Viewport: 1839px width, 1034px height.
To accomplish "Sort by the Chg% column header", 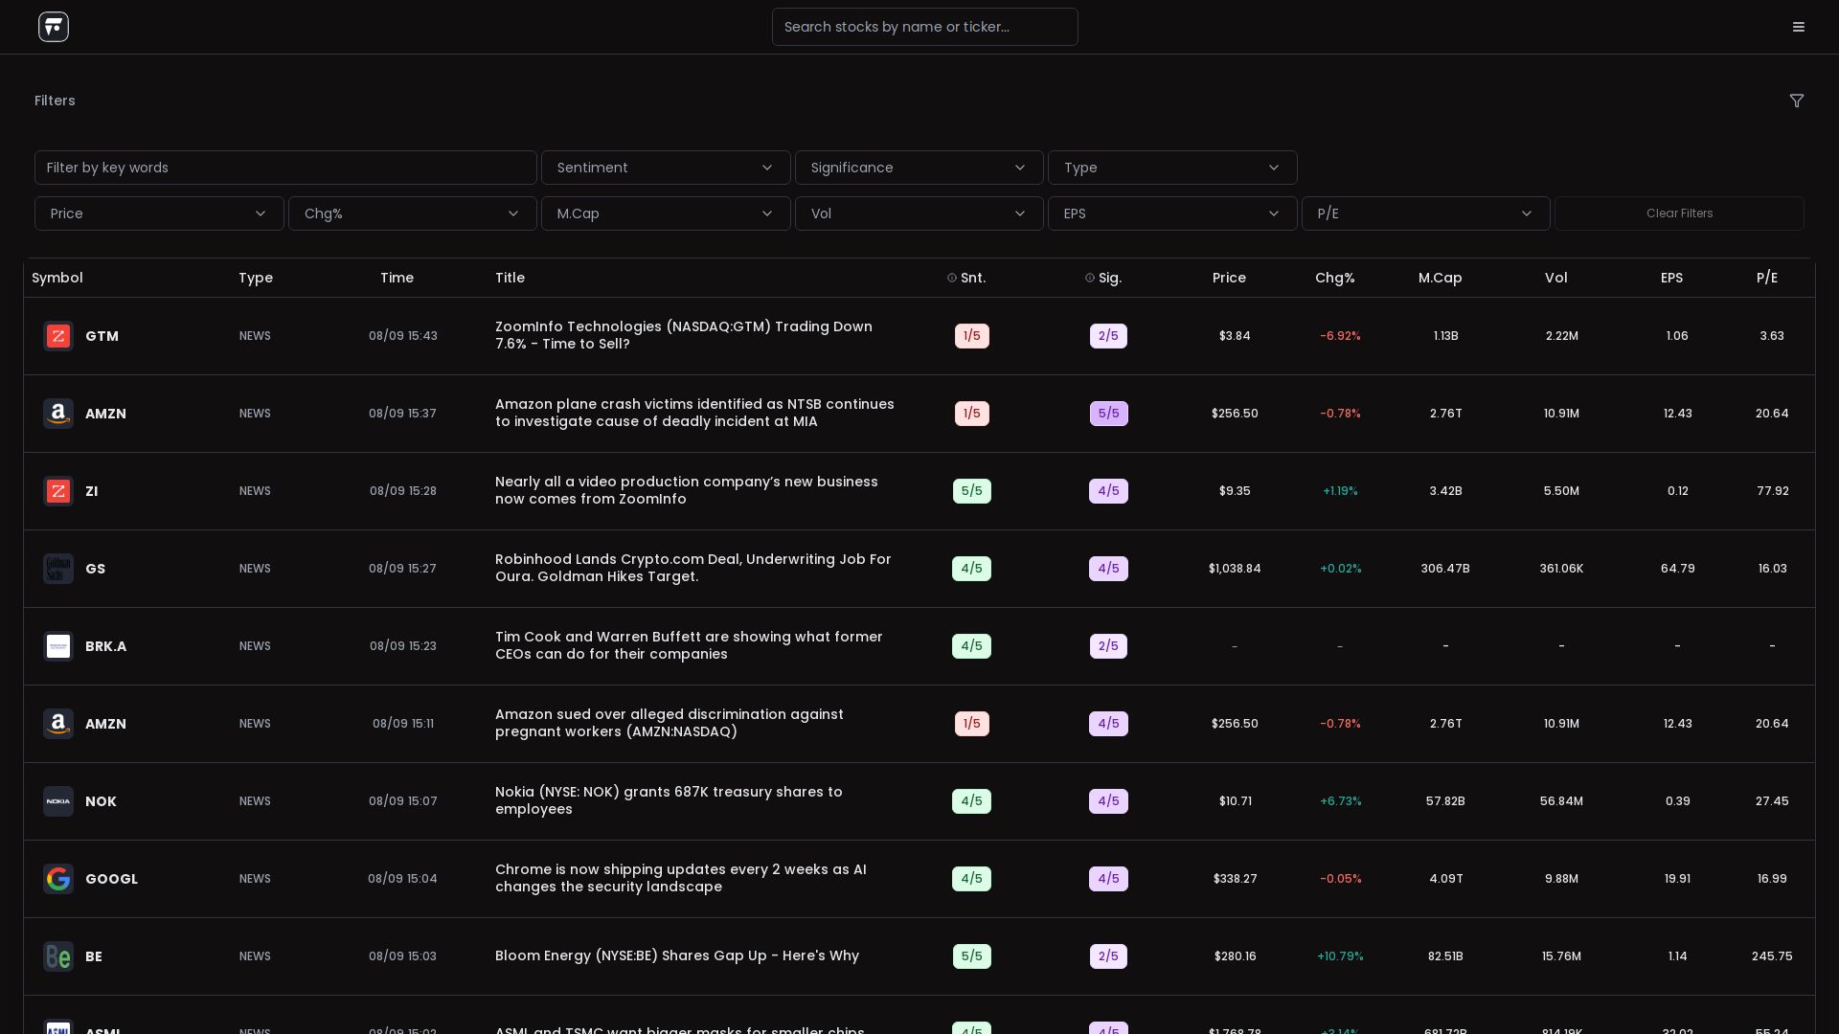I will point(1335,278).
